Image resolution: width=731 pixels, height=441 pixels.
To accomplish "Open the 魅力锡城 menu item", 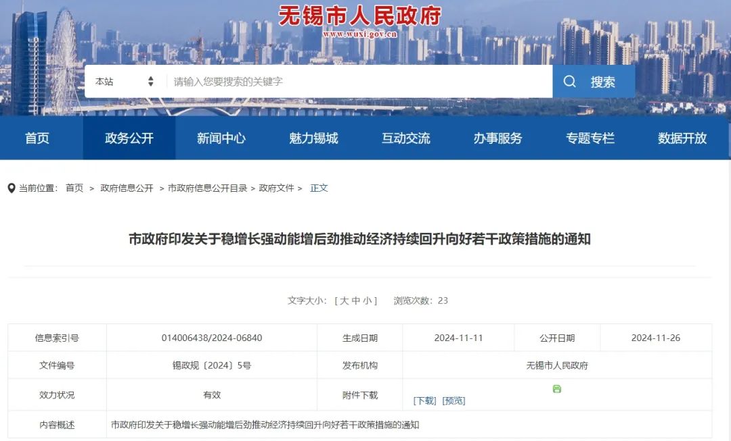I will point(313,138).
